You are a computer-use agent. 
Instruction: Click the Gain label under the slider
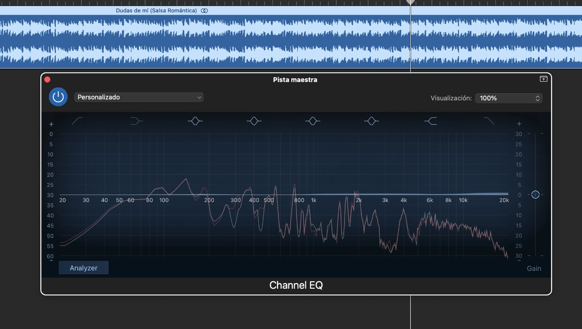pyautogui.click(x=534, y=268)
